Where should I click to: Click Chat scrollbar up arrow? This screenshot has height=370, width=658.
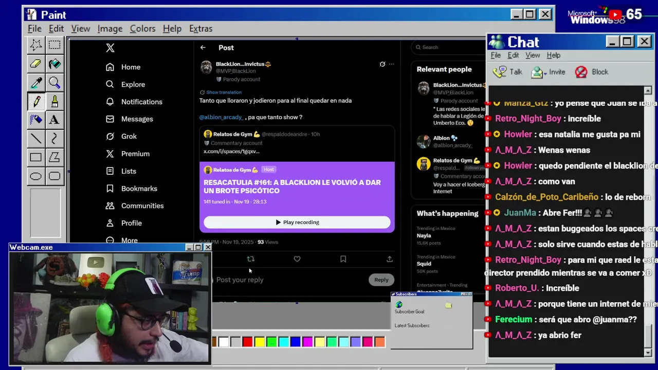pos(648,90)
